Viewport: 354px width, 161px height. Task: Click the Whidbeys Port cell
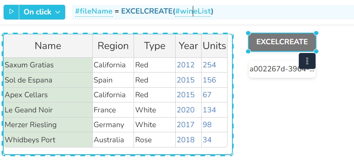[30, 140]
